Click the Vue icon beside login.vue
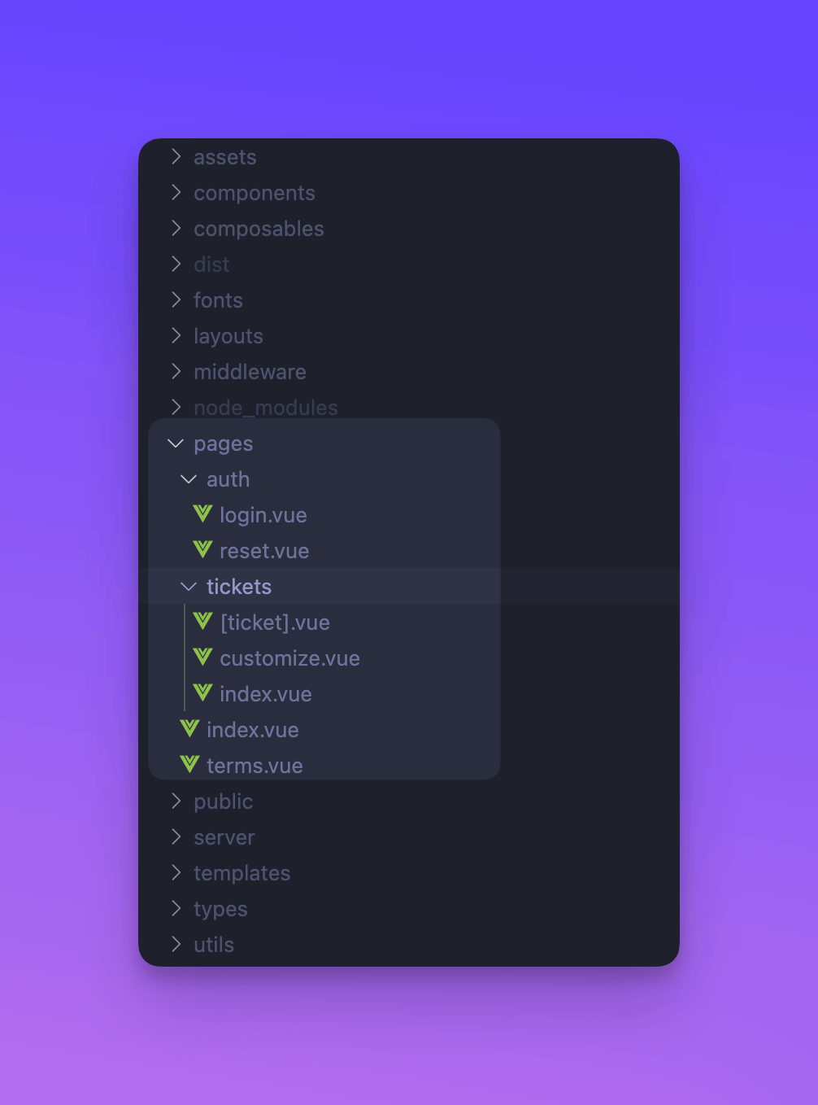 coord(202,514)
